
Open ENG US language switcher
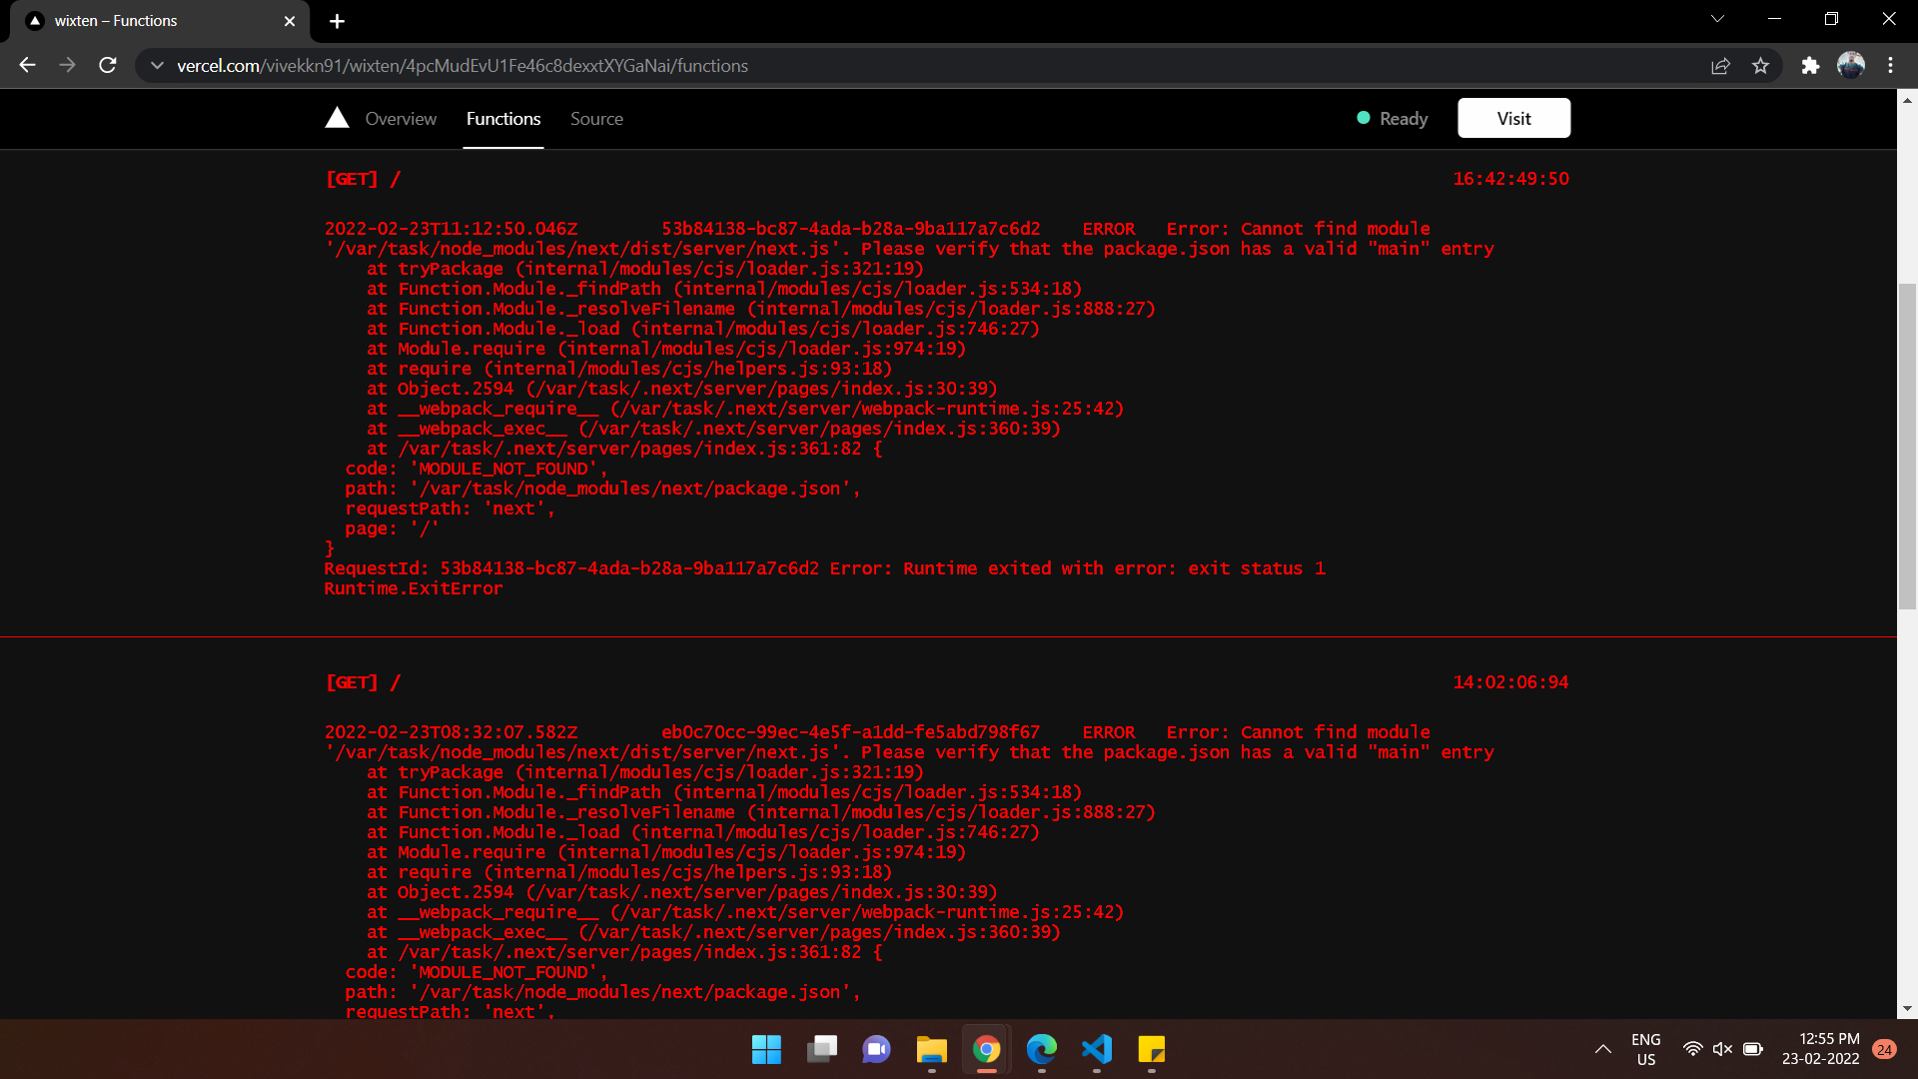(1645, 1049)
